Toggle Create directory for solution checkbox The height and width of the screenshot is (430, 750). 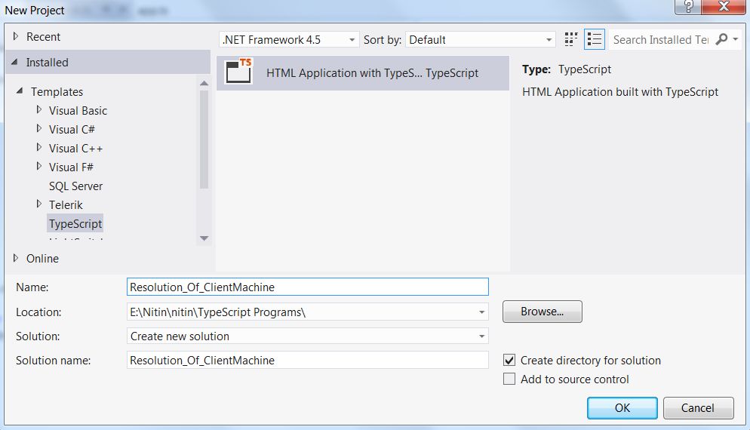(x=509, y=360)
